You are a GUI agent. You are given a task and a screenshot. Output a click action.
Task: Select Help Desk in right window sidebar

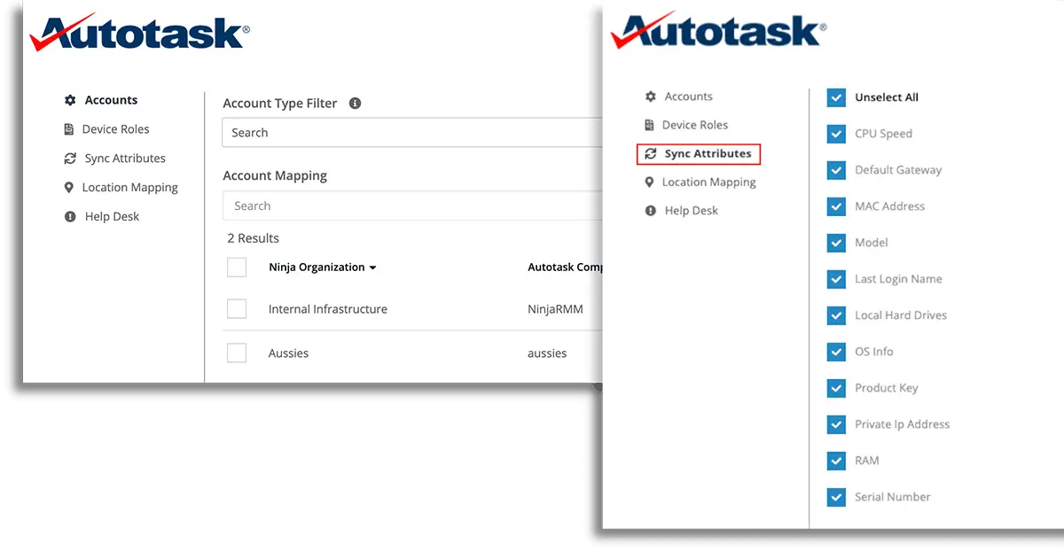(691, 211)
